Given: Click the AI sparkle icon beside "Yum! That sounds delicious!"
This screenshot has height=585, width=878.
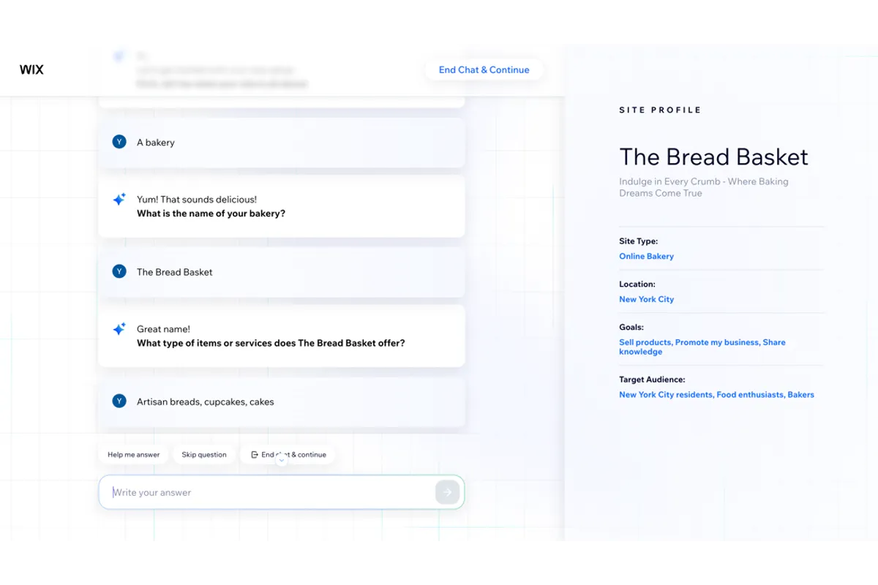Looking at the screenshot, I should (119, 200).
